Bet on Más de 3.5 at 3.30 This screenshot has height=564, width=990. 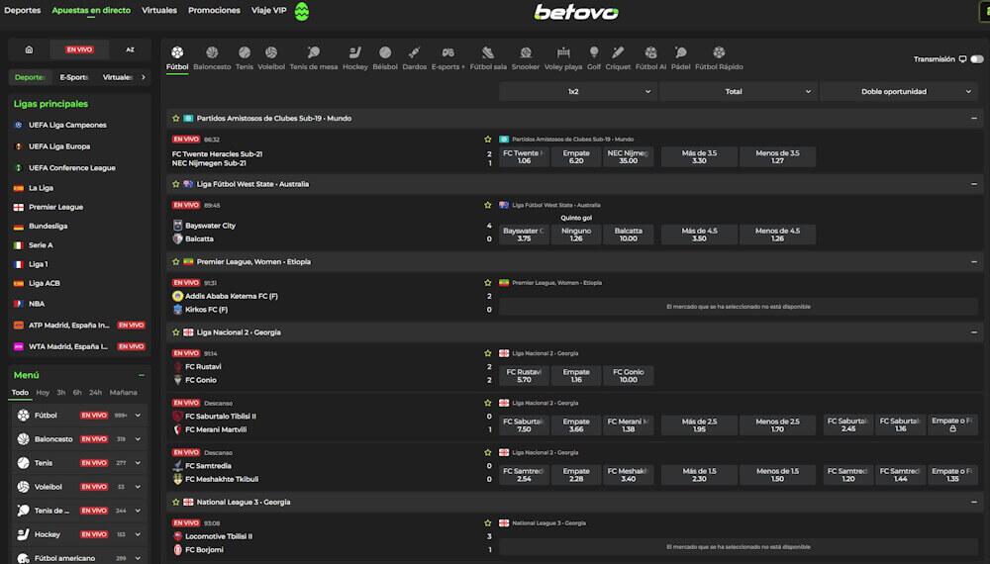point(699,156)
